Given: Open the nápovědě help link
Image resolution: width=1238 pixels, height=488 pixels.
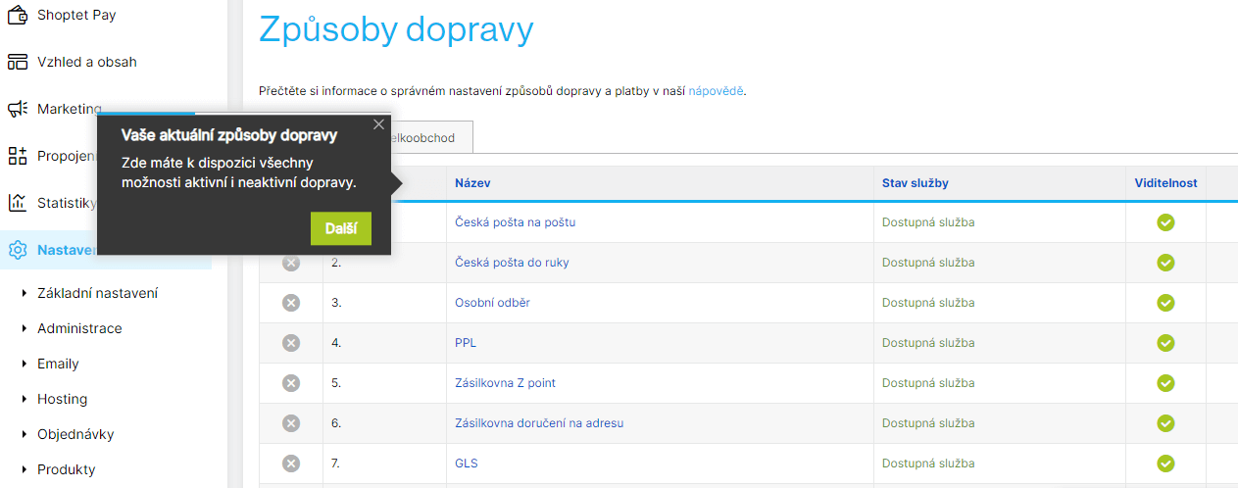Looking at the screenshot, I should pos(717,91).
